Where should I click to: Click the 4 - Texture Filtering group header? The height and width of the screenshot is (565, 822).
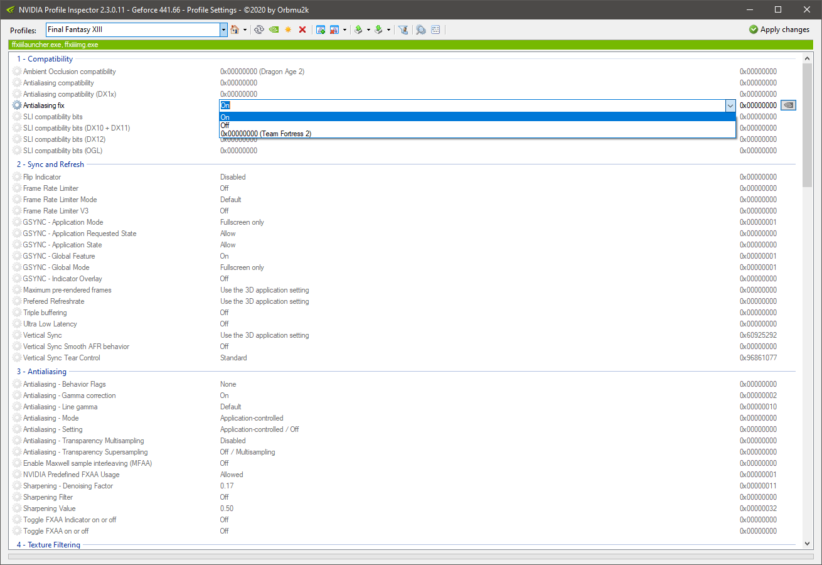[48, 545]
